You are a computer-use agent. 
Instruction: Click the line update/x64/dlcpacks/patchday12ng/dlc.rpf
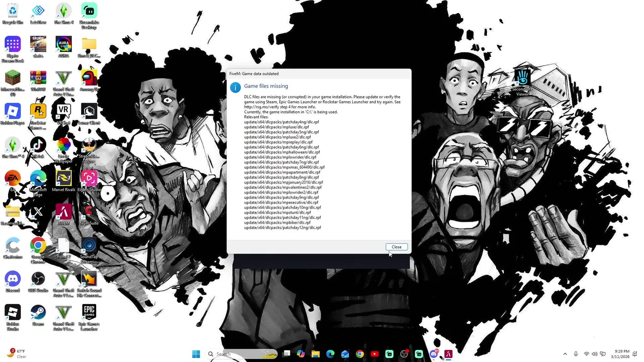coord(282,228)
